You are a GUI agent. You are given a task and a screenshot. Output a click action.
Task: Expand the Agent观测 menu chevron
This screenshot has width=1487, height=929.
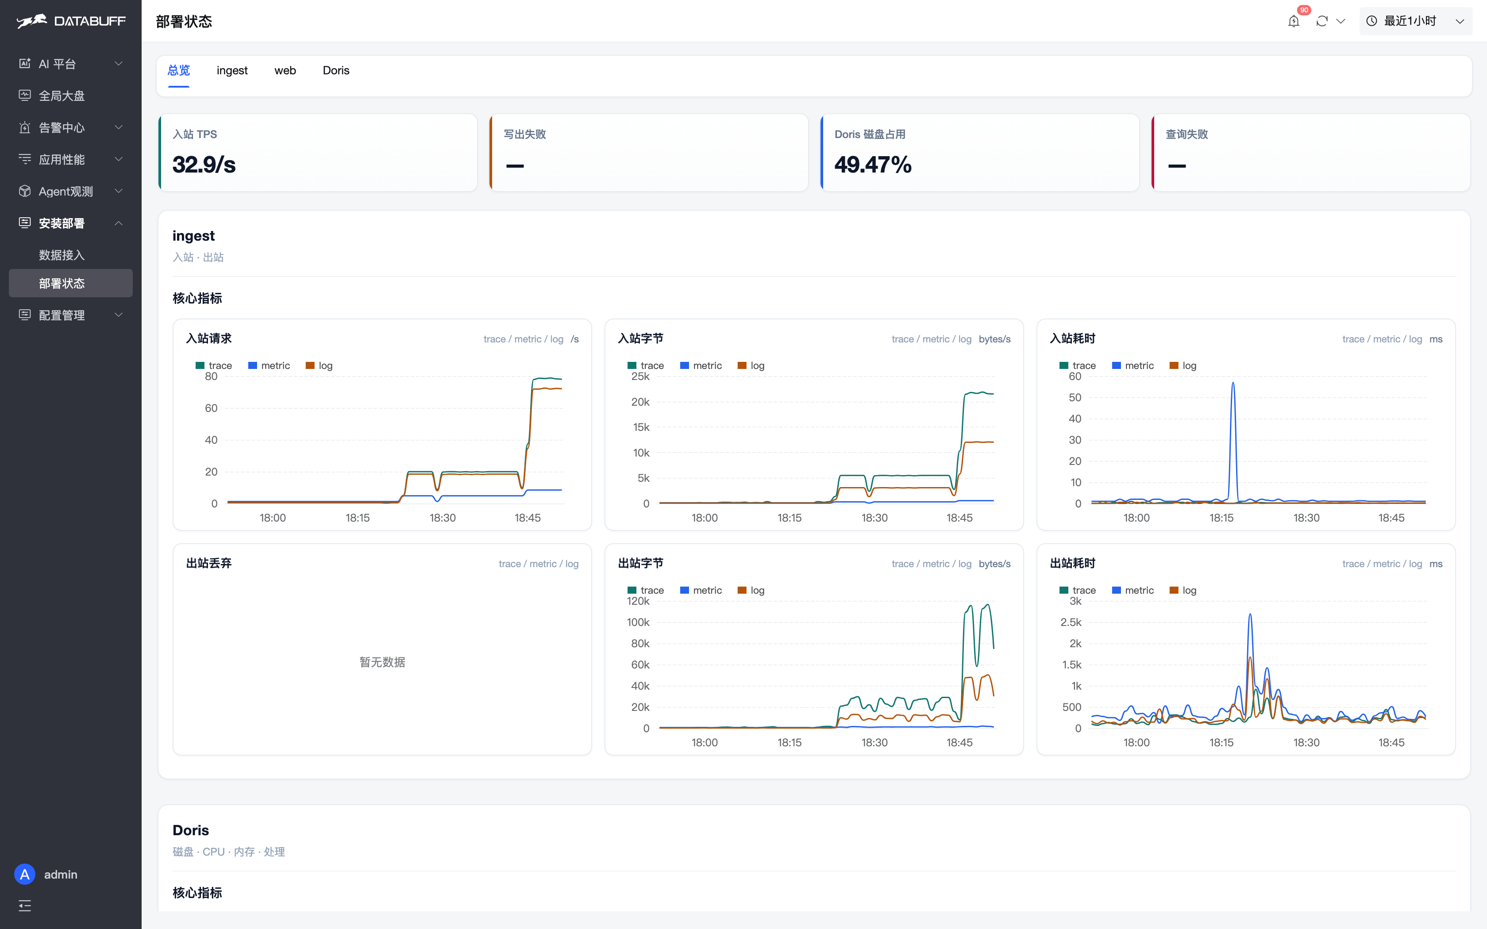tap(119, 191)
